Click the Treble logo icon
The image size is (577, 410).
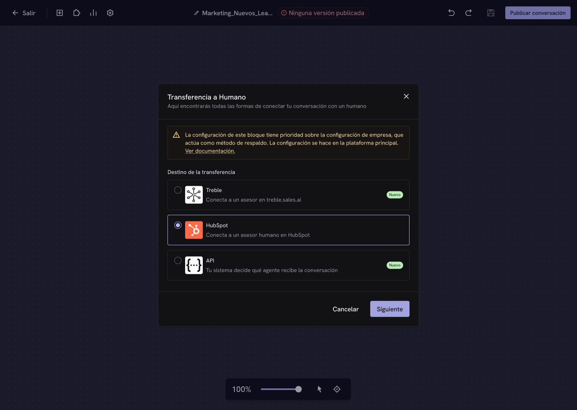194,195
